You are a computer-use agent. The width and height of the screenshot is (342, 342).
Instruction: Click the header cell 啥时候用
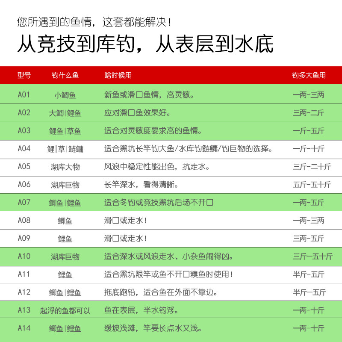[x=118, y=75]
